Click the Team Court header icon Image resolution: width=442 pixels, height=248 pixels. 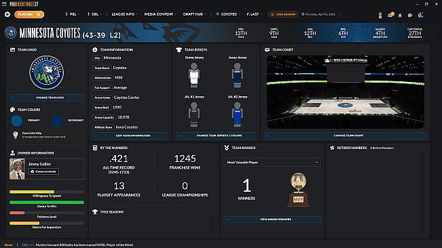[267, 49]
